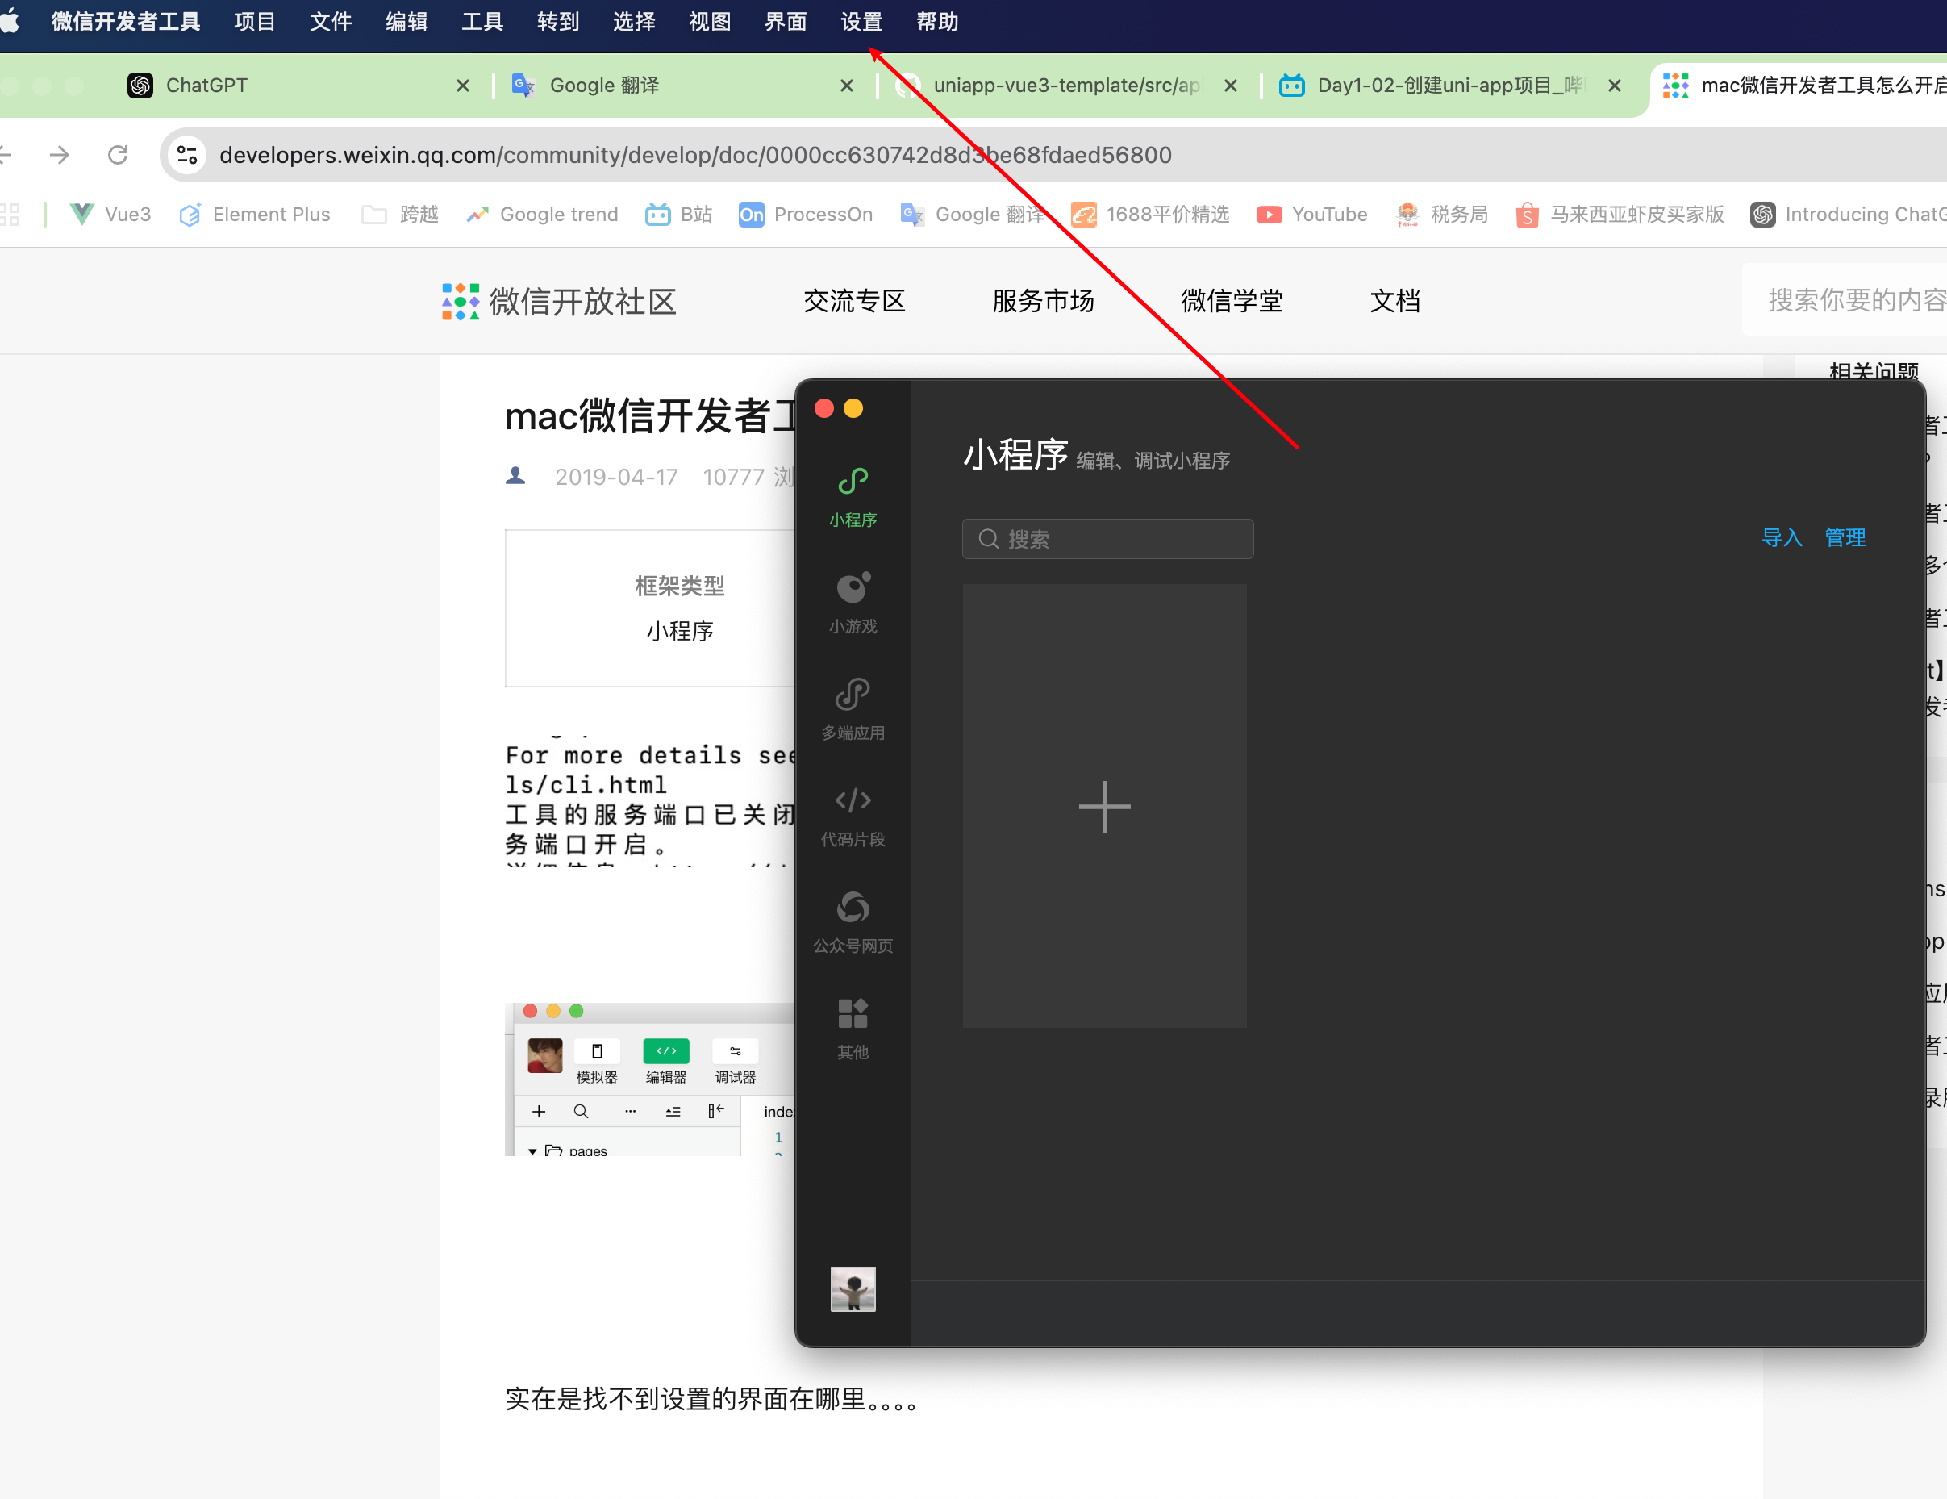Image resolution: width=1947 pixels, height=1499 pixels.
Task: Open the 小游戏 section icon
Action: (853, 602)
